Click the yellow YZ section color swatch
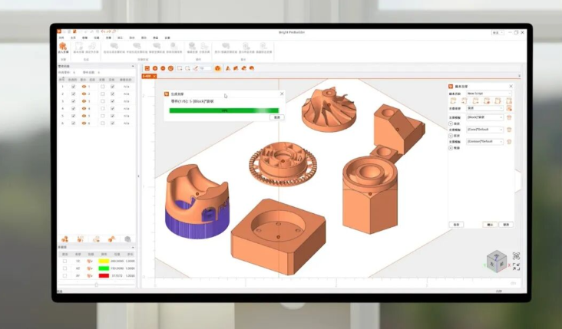Screen dimensions: 562x329 click(104, 262)
